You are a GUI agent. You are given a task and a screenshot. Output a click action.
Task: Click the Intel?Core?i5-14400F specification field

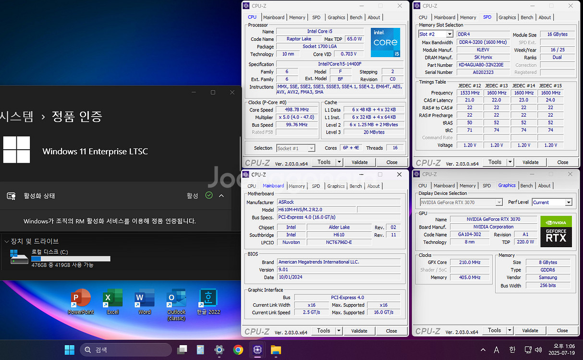click(x=340, y=64)
